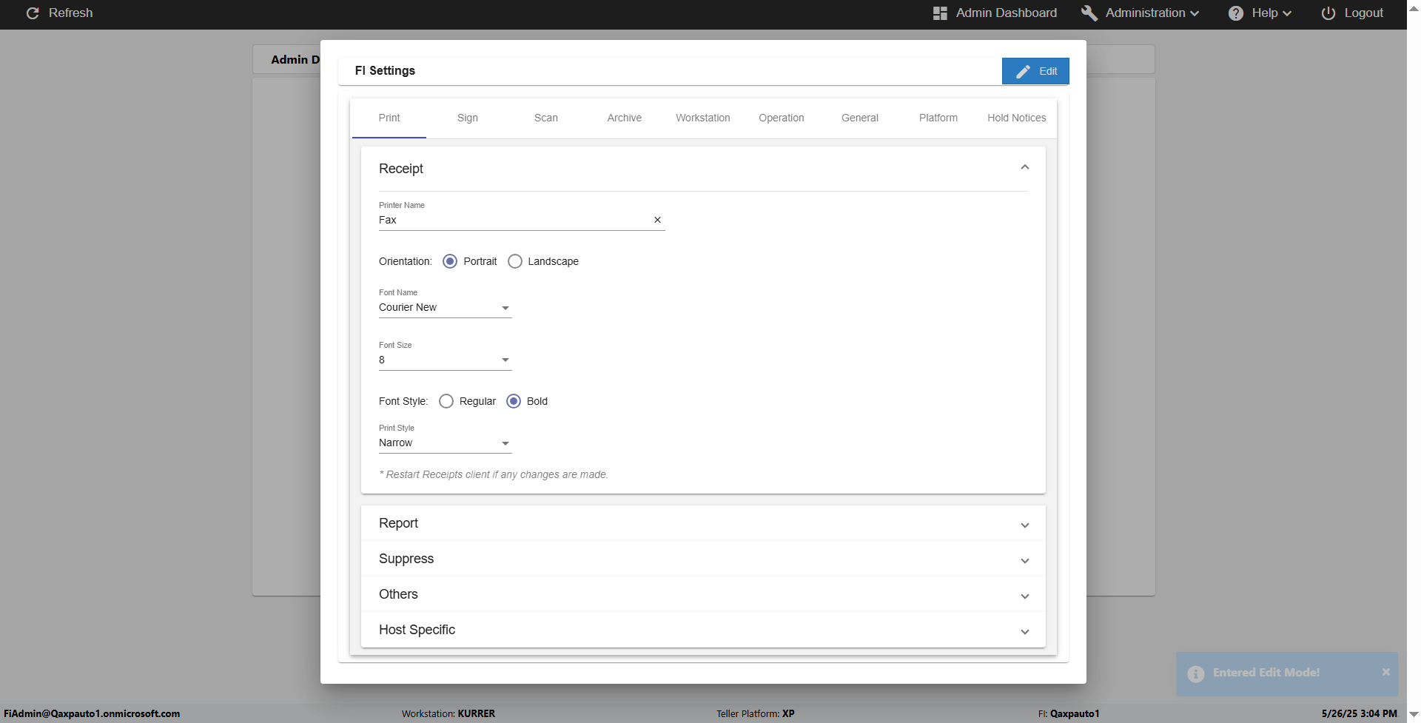Image resolution: width=1421 pixels, height=723 pixels.
Task: Click the Restart Receipts client note
Action: tap(494, 475)
